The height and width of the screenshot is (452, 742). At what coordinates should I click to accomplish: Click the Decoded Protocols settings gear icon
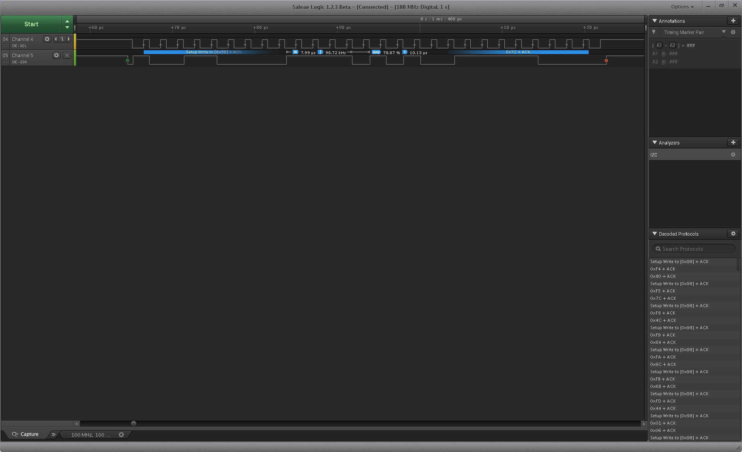[733, 234]
